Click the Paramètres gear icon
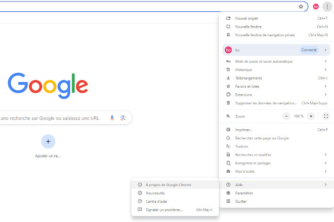Screen dimensions: 334x222 pyautogui.click(x=228, y=193)
